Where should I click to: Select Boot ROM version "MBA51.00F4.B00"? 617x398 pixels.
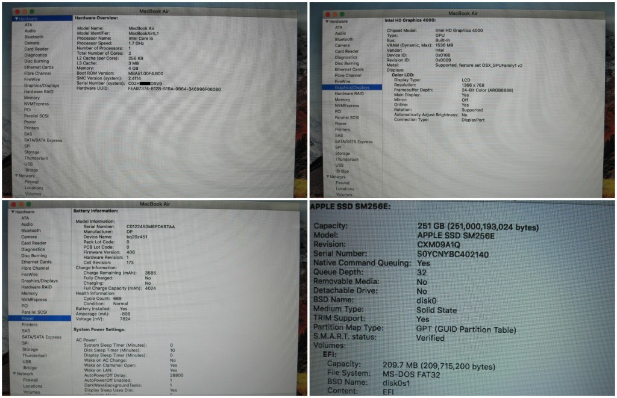pyautogui.click(x=146, y=73)
